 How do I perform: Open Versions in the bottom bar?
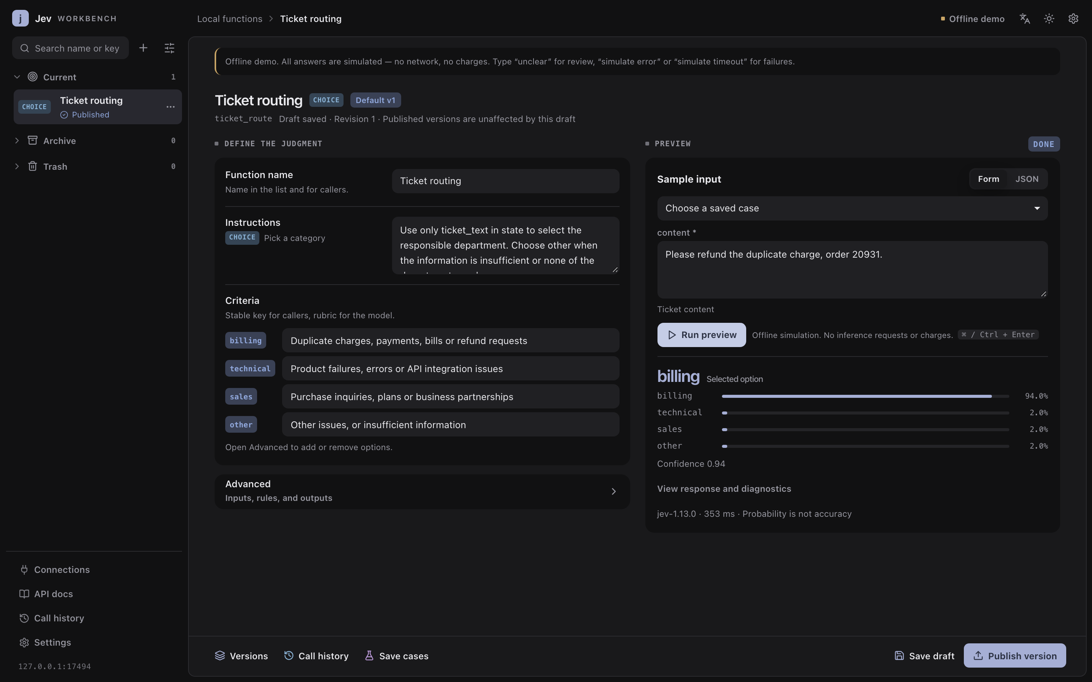coord(242,656)
